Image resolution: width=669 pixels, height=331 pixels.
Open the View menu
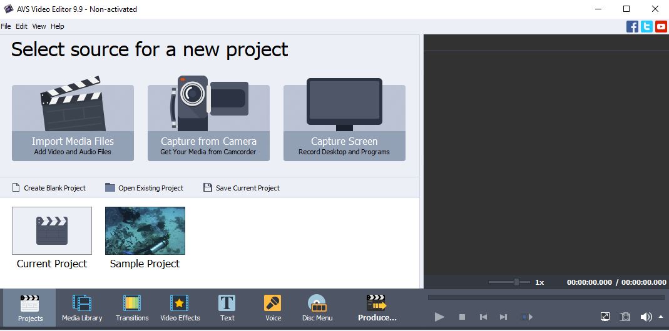tap(39, 26)
